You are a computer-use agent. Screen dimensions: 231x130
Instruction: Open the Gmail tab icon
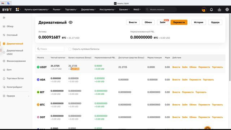(3, 3)
